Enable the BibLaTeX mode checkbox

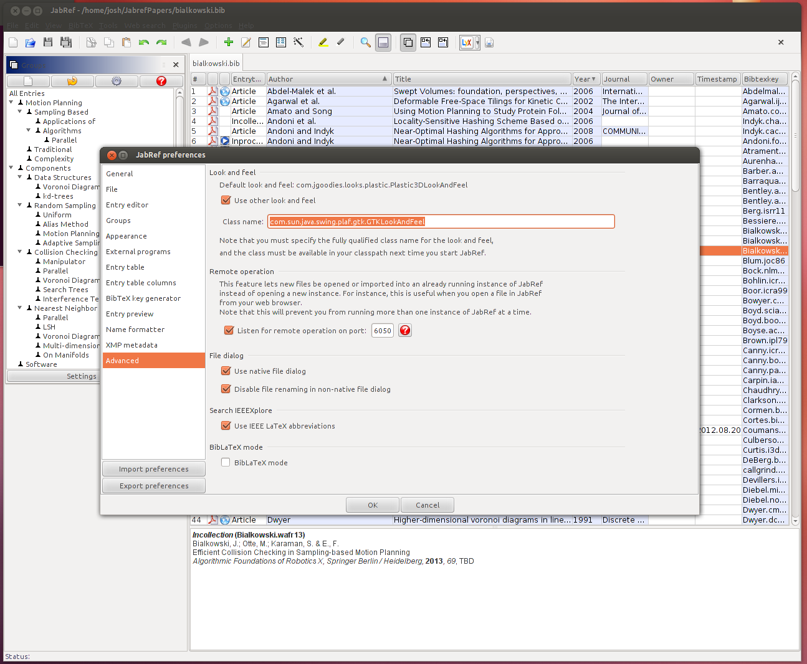click(226, 462)
